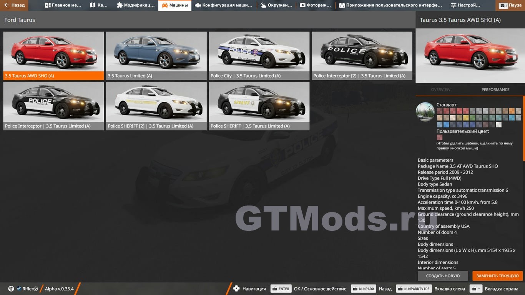The height and width of the screenshot is (295, 525).
Task: Click the Alpha v.0.35.4 version label
Action: (x=59, y=289)
